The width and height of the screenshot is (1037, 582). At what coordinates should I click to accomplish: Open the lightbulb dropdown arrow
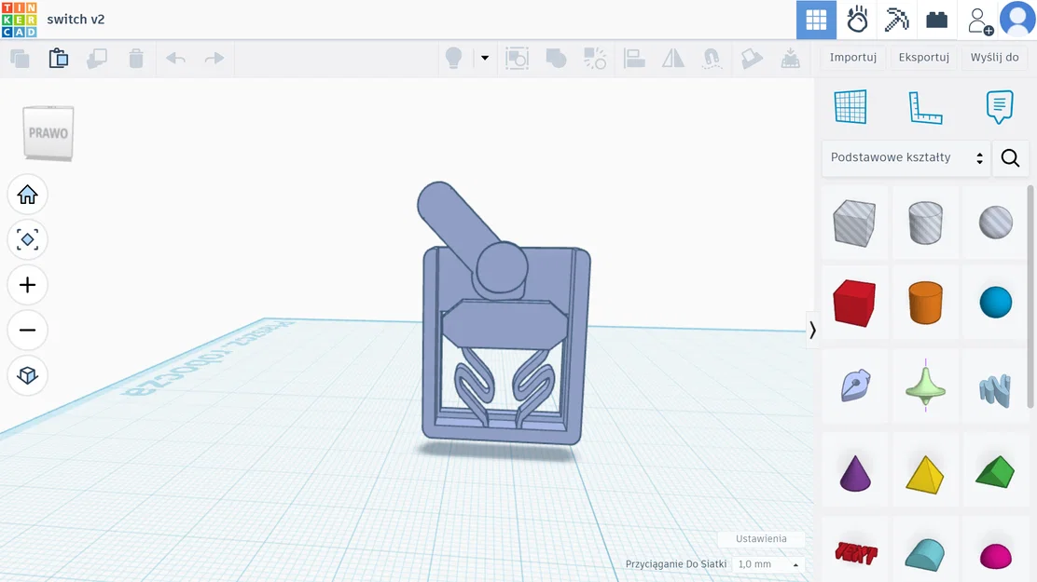[485, 58]
